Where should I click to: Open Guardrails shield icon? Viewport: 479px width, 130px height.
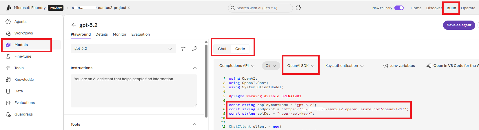(x=8, y=114)
